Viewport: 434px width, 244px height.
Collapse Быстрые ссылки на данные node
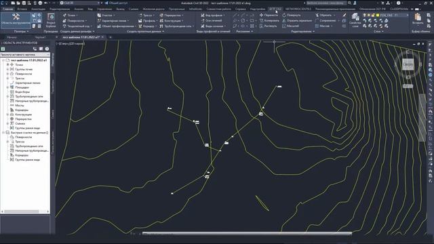pyautogui.click(x=3, y=133)
